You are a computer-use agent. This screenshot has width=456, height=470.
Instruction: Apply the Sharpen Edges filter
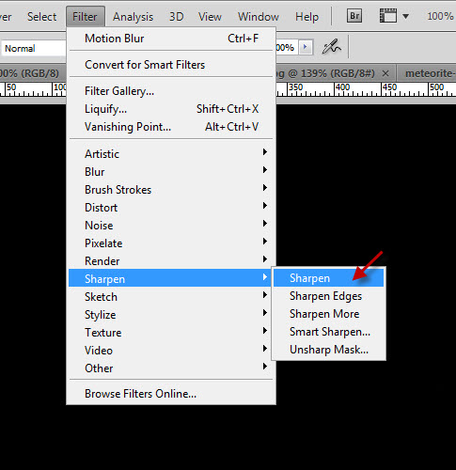pos(328,296)
